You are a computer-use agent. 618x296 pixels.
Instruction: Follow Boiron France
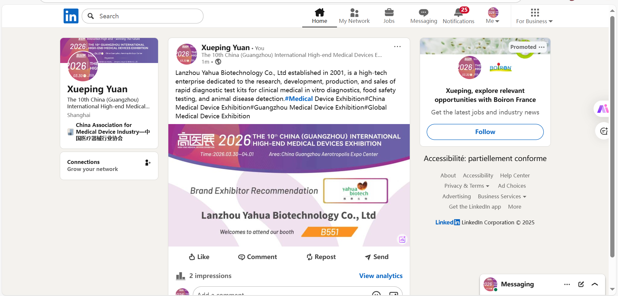(485, 132)
